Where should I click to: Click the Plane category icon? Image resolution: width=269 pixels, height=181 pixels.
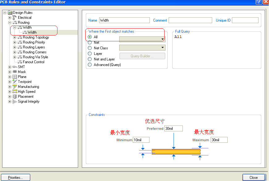pos(15,77)
